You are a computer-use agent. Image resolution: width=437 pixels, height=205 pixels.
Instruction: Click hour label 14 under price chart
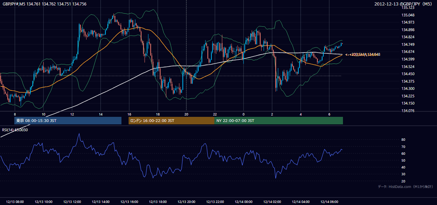coord(101,114)
